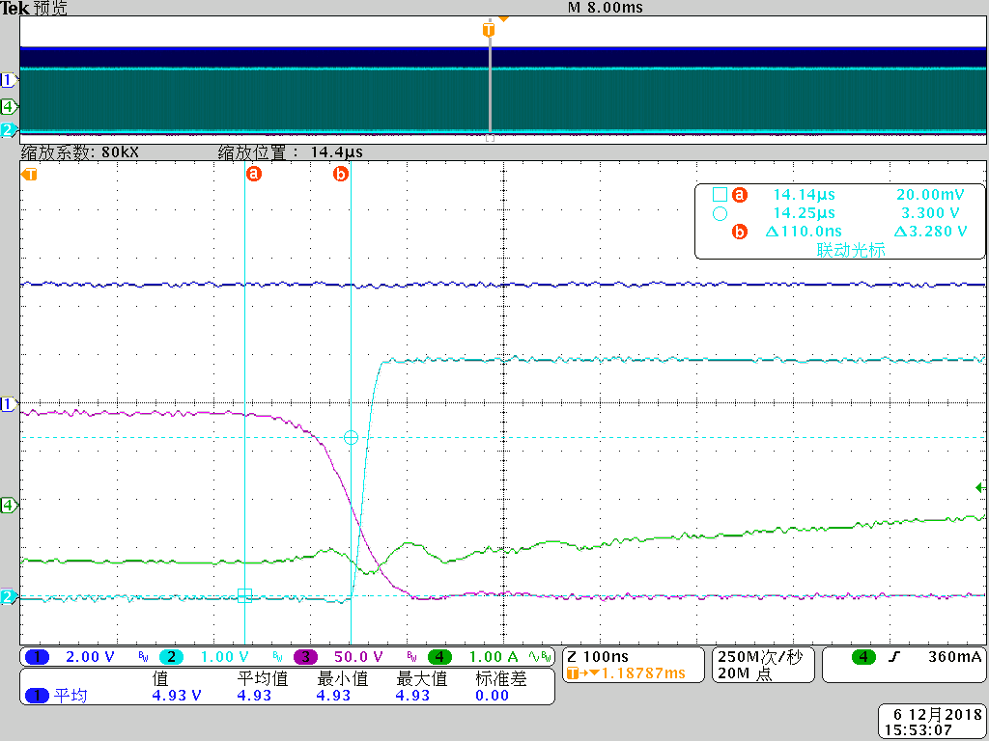
Task: Click channel 4 ground marker in zoom view
Action: point(8,505)
